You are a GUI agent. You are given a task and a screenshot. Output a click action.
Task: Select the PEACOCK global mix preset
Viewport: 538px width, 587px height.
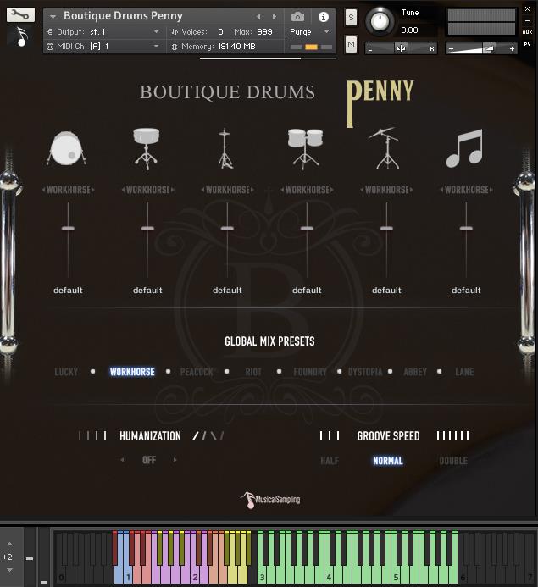[x=197, y=372]
